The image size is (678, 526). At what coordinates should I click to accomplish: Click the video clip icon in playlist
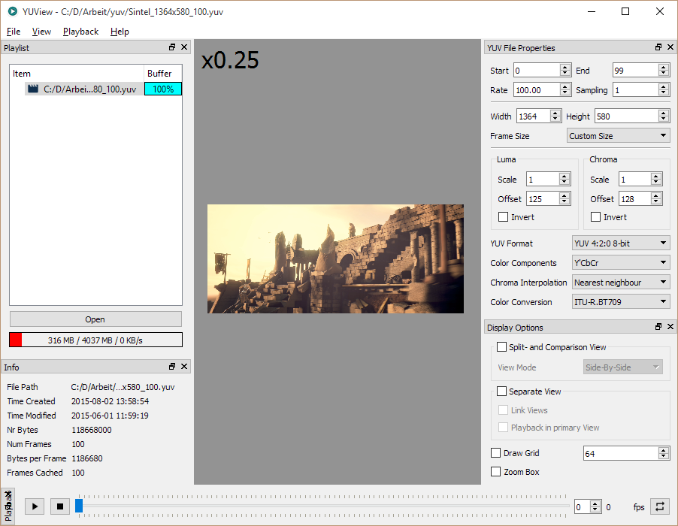tap(33, 89)
